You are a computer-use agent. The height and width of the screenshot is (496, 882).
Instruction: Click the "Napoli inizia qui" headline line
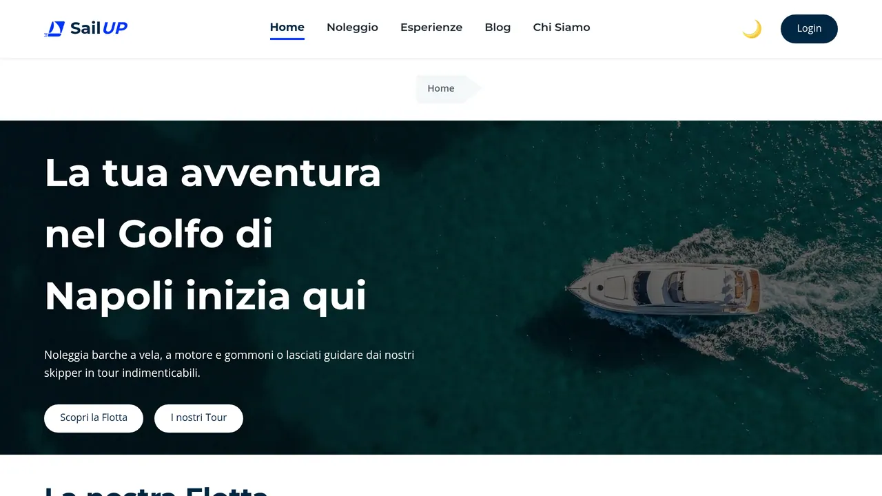click(205, 296)
